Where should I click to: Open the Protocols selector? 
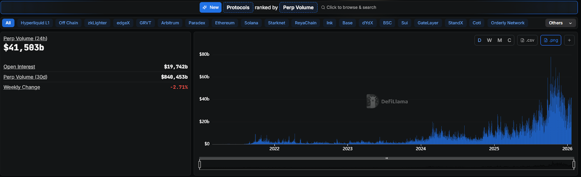238,7
